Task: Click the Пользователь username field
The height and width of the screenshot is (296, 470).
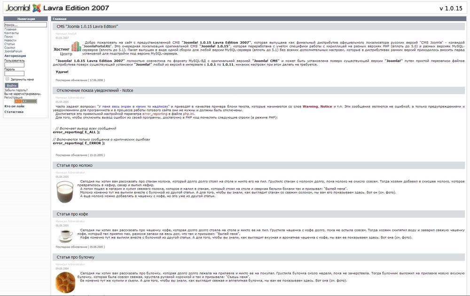Action: pos(14,65)
